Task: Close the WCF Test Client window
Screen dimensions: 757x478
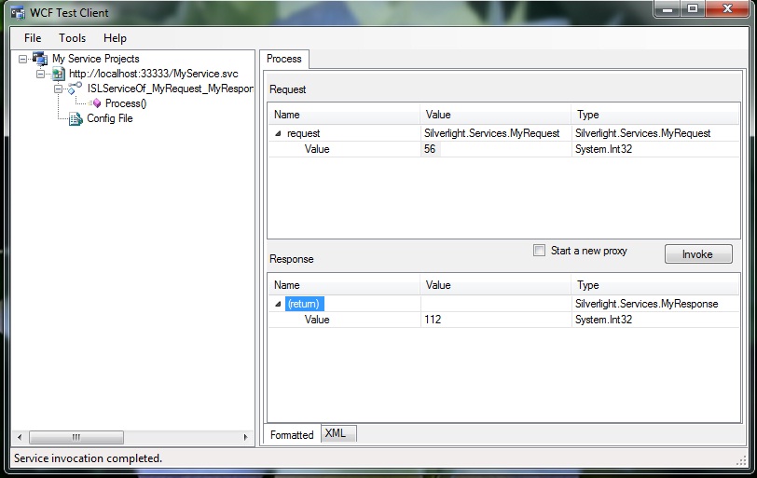Action: [x=727, y=9]
